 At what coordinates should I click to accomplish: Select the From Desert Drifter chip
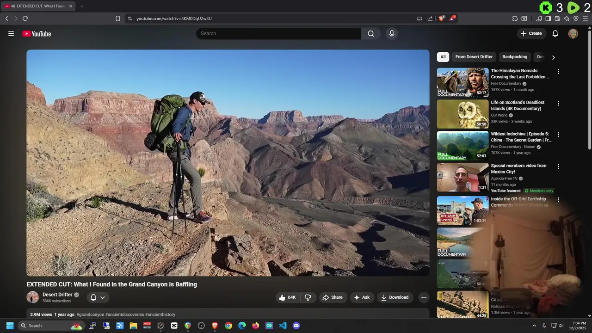(x=474, y=57)
